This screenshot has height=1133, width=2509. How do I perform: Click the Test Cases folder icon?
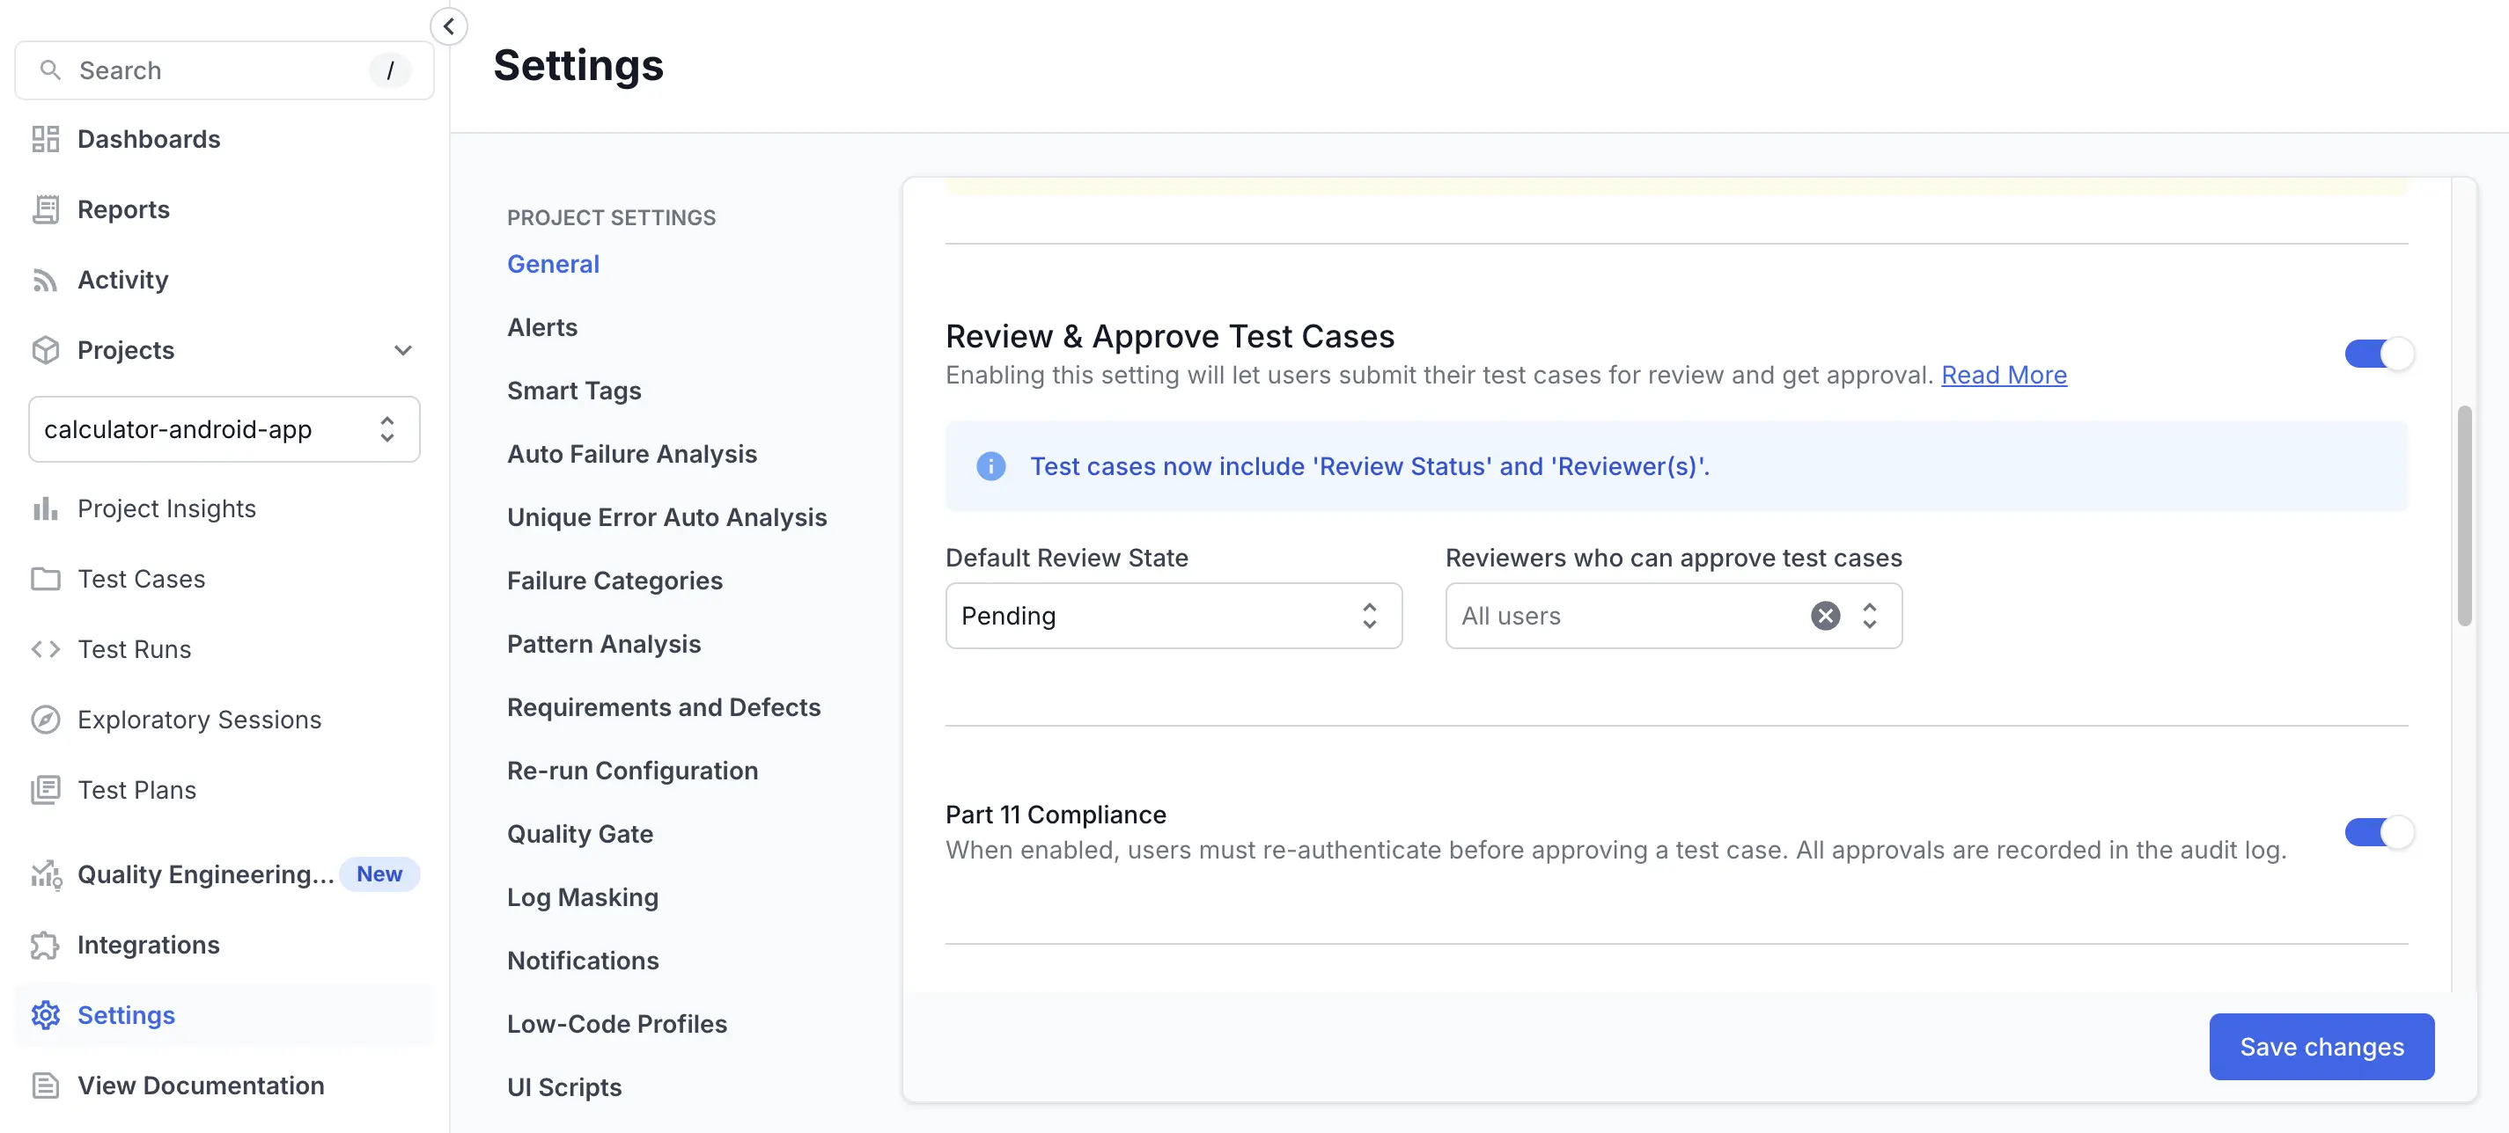coord(45,579)
